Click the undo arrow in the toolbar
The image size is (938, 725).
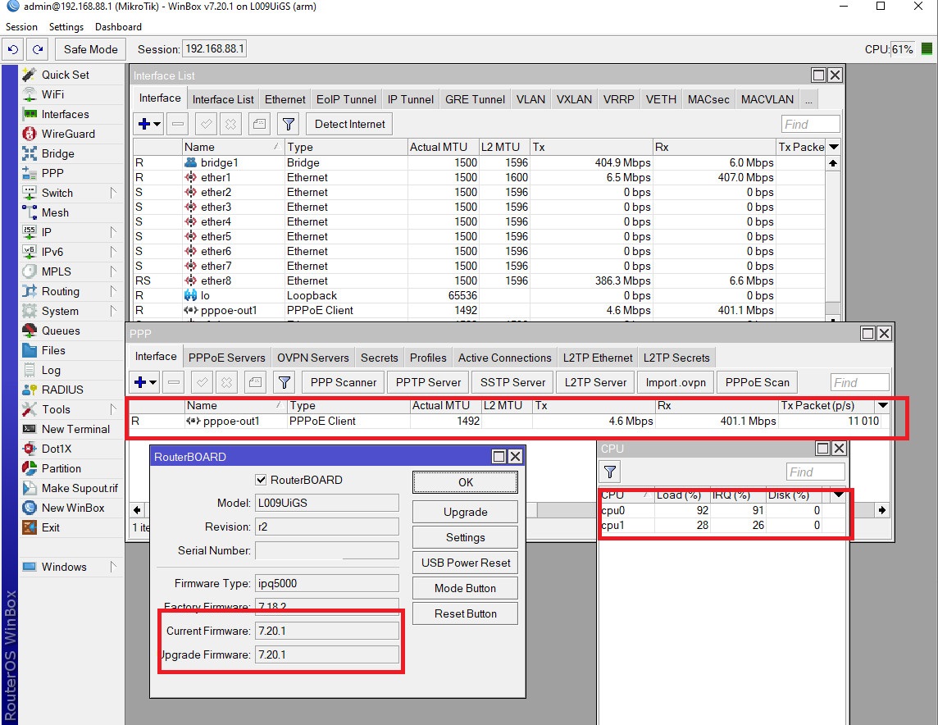point(12,49)
